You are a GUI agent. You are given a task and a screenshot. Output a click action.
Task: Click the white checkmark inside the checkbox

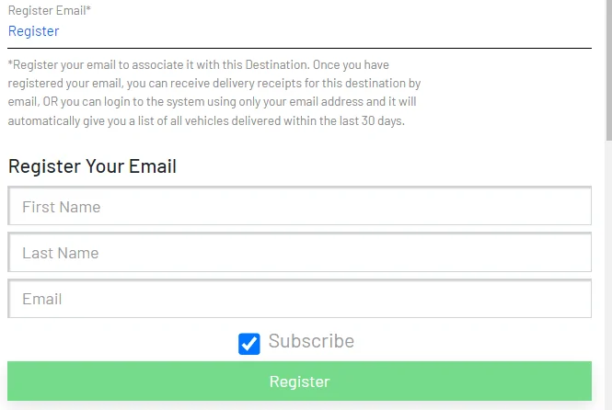point(249,344)
